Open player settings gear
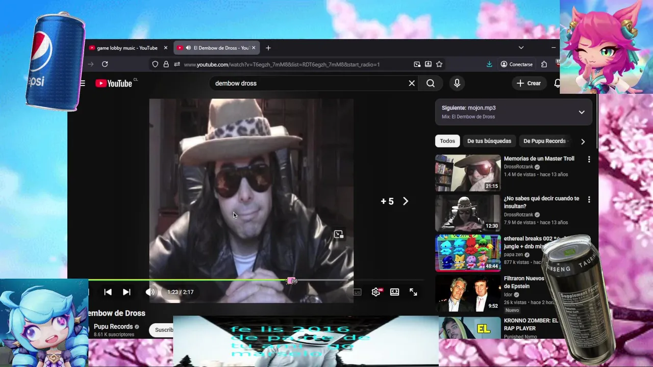Viewport: 653px width, 367px height. [x=376, y=292]
